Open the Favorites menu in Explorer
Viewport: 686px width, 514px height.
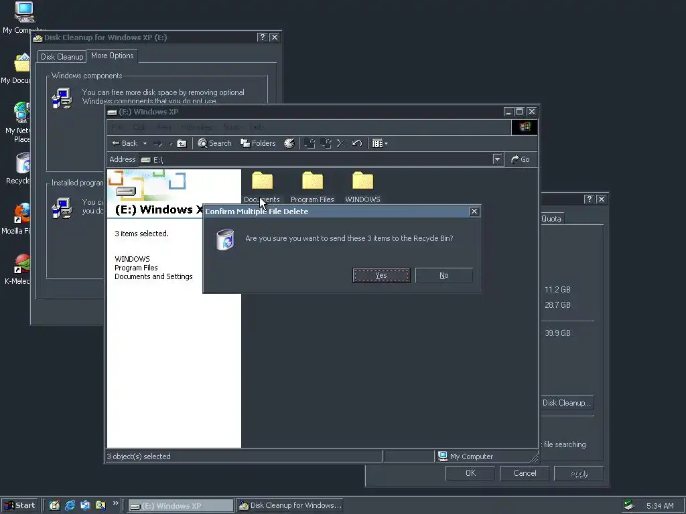point(197,127)
